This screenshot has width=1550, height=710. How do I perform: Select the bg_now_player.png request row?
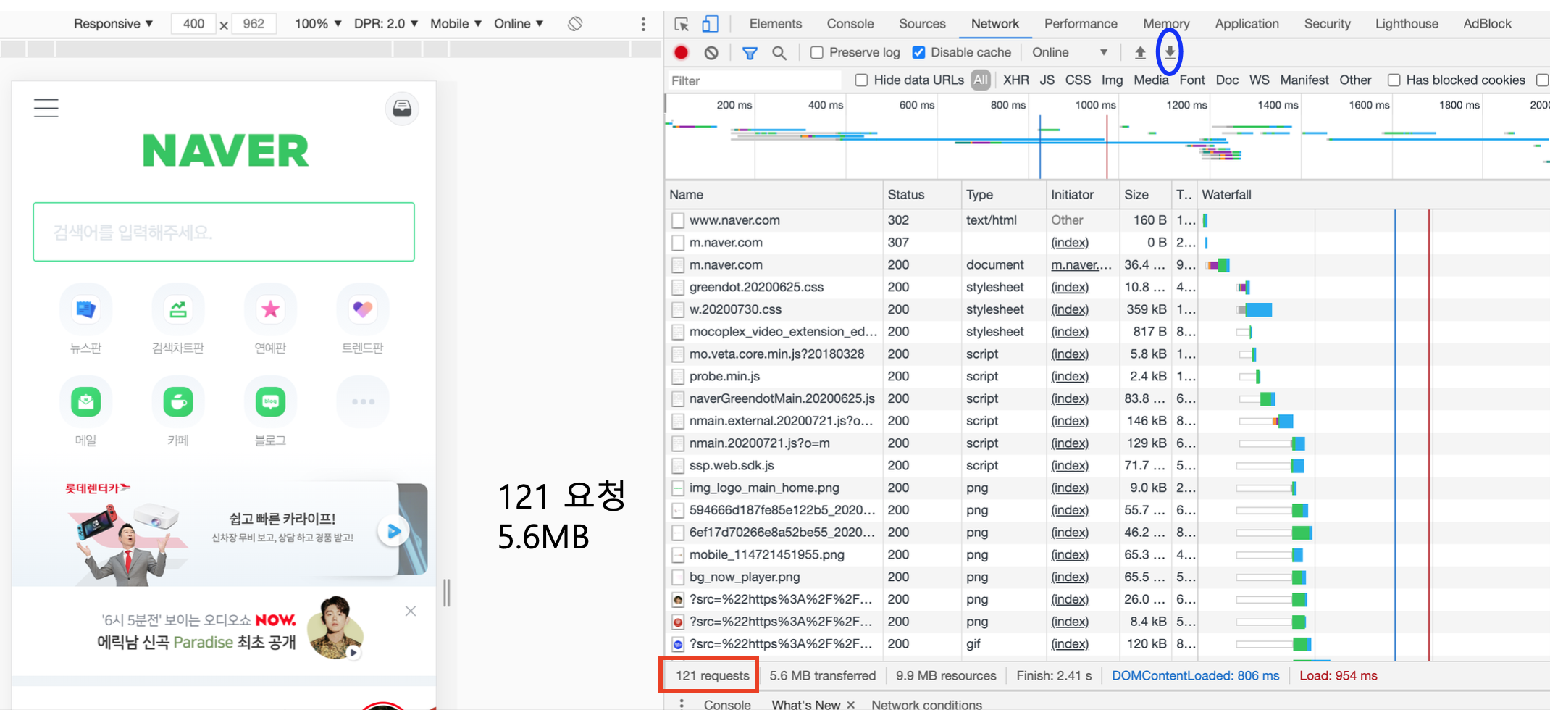tap(1107, 577)
